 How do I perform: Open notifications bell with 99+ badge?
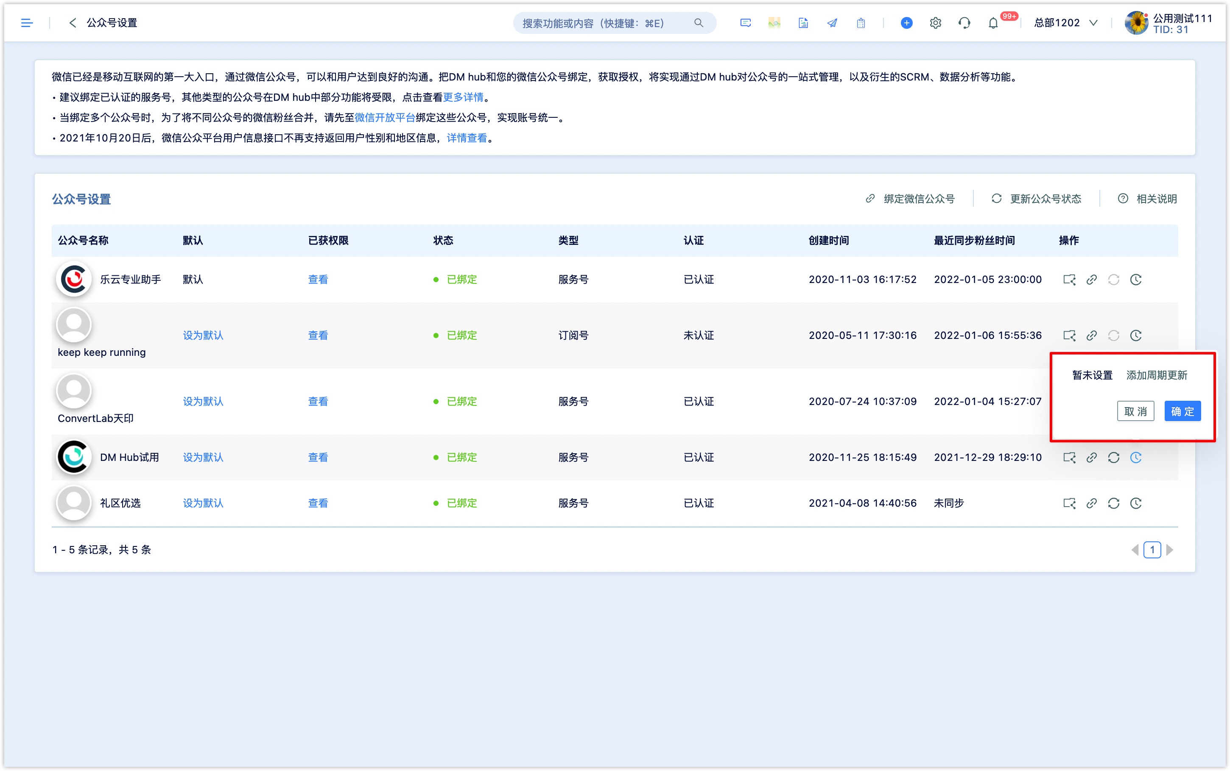tap(993, 23)
